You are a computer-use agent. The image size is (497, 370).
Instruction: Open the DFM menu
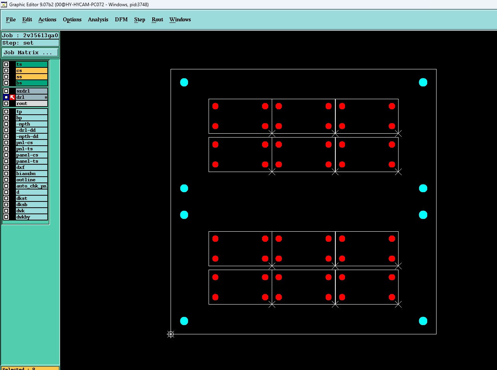tap(121, 19)
